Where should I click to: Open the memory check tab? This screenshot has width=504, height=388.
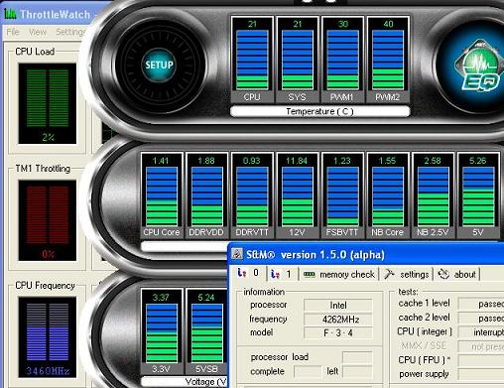pyautogui.click(x=339, y=274)
